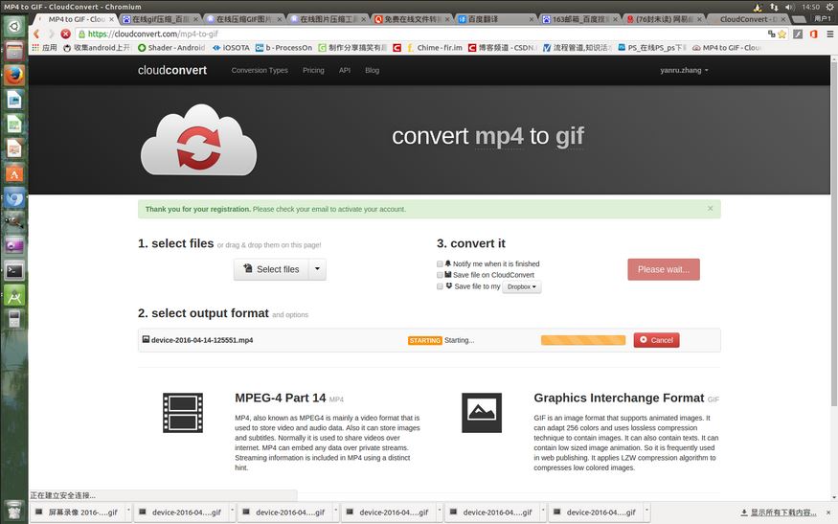This screenshot has width=838, height=524.
Task: Choose the mp4 input format in the heading
Action: click(x=499, y=137)
